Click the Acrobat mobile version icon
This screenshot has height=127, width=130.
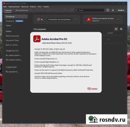[x=89, y=20]
